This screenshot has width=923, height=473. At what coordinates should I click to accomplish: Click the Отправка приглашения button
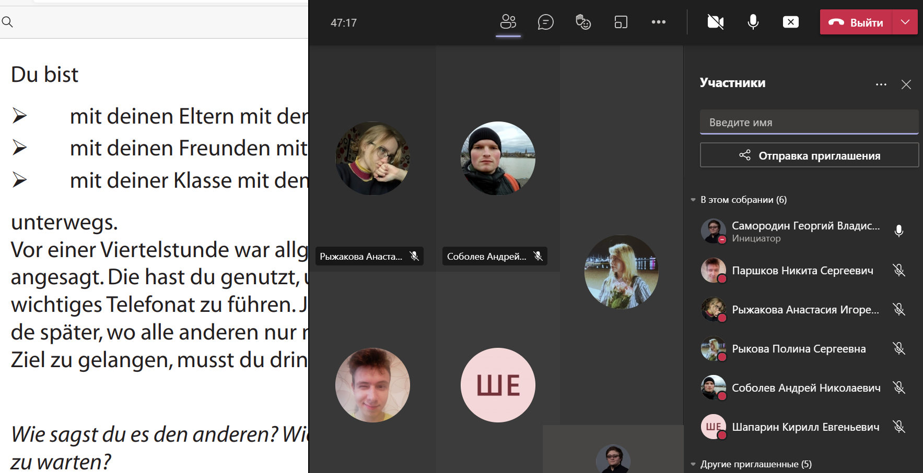809,155
